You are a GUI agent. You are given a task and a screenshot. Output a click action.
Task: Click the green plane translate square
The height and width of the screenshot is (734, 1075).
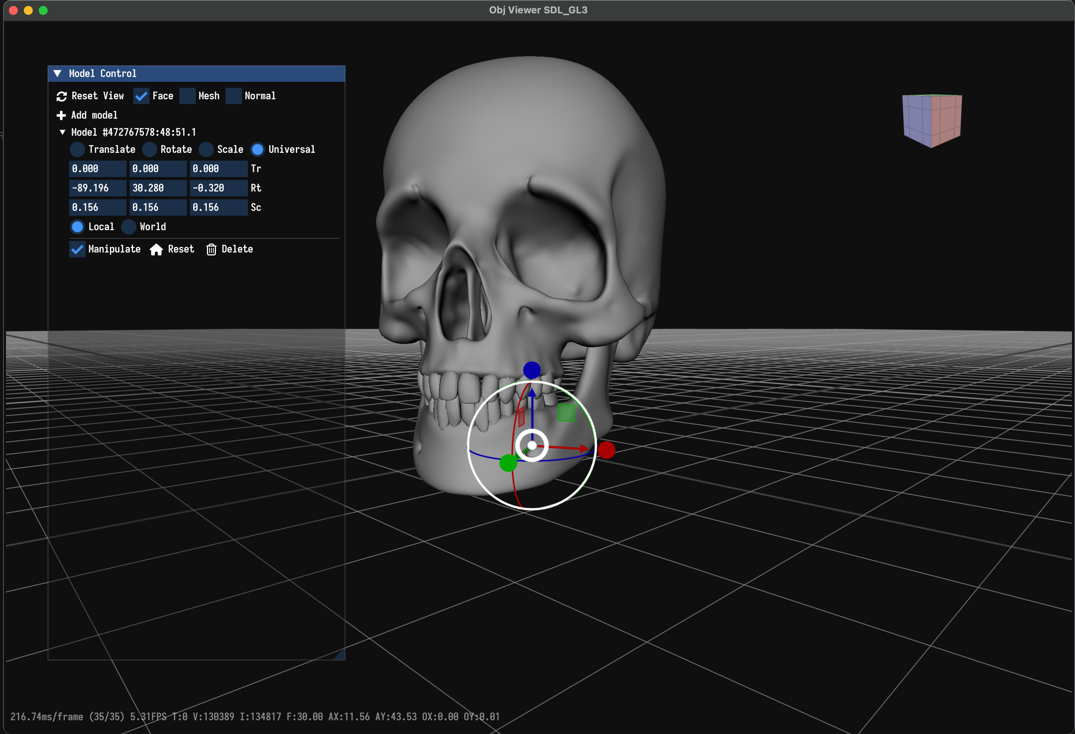[566, 412]
